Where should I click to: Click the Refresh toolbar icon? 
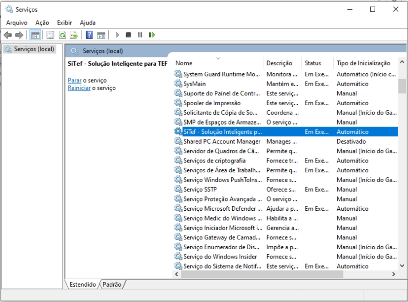click(63, 35)
